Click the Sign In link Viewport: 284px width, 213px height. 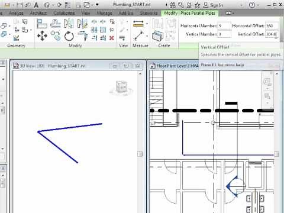click(x=216, y=5)
